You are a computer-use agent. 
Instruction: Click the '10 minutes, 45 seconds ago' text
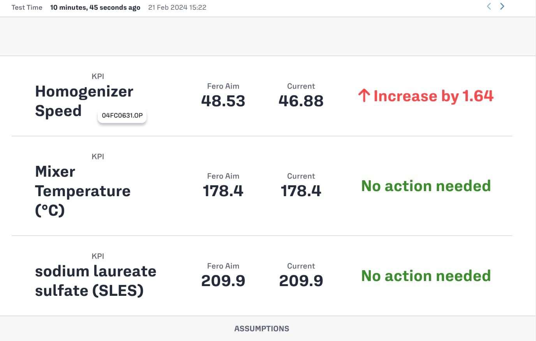[95, 7]
